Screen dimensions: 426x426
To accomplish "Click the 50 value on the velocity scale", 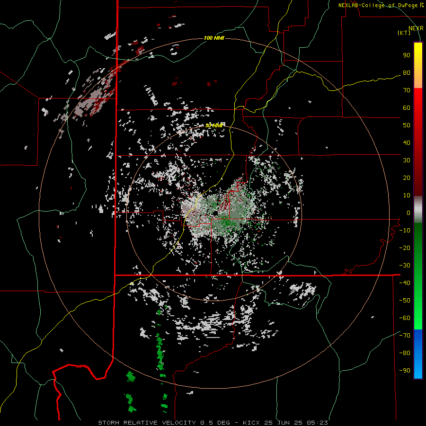I will (x=407, y=125).
